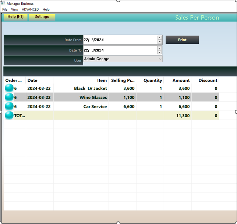
Task: Click the teal orb in Wine Glasses row
Action: pos(9,97)
